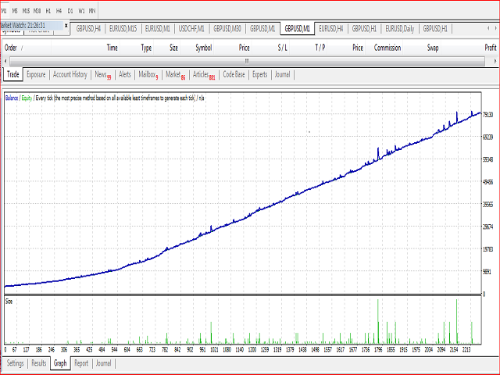Open the Strategy Tester Results tab

point(39,363)
